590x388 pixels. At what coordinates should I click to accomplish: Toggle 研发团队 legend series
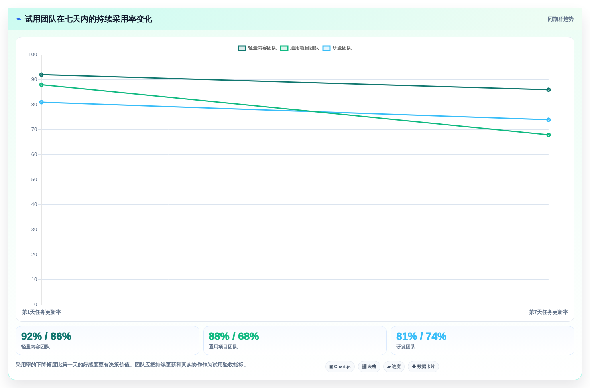pyautogui.click(x=337, y=48)
